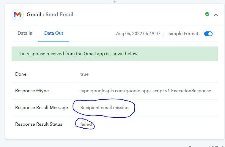Click the Response Result Status label
Viewport: 225px width, 147px height.
click(39, 124)
